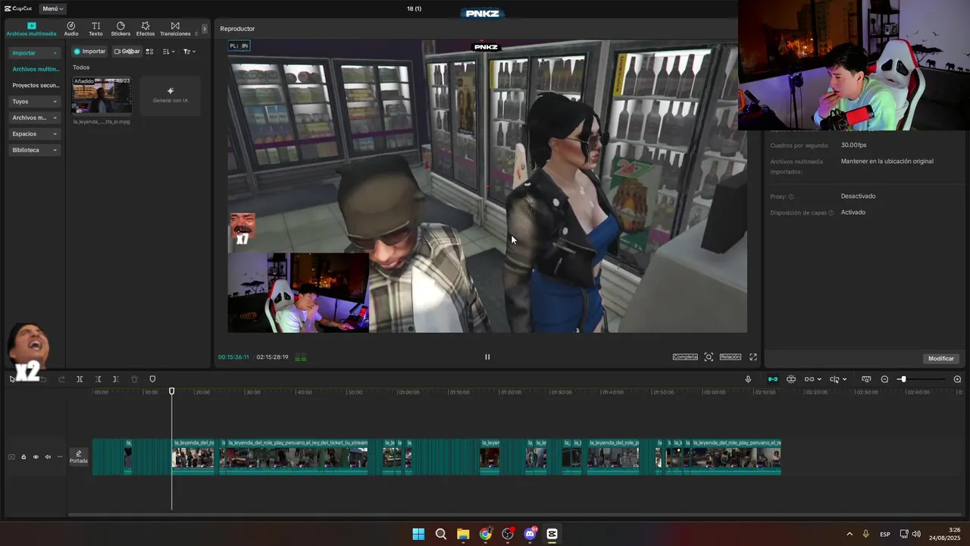Zoom in timeline with plus magnifier
Viewport: 970px width, 546px height.
(x=957, y=379)
